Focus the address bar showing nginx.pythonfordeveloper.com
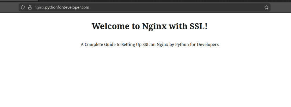The image size is (291, 107). tap(144, 7)
